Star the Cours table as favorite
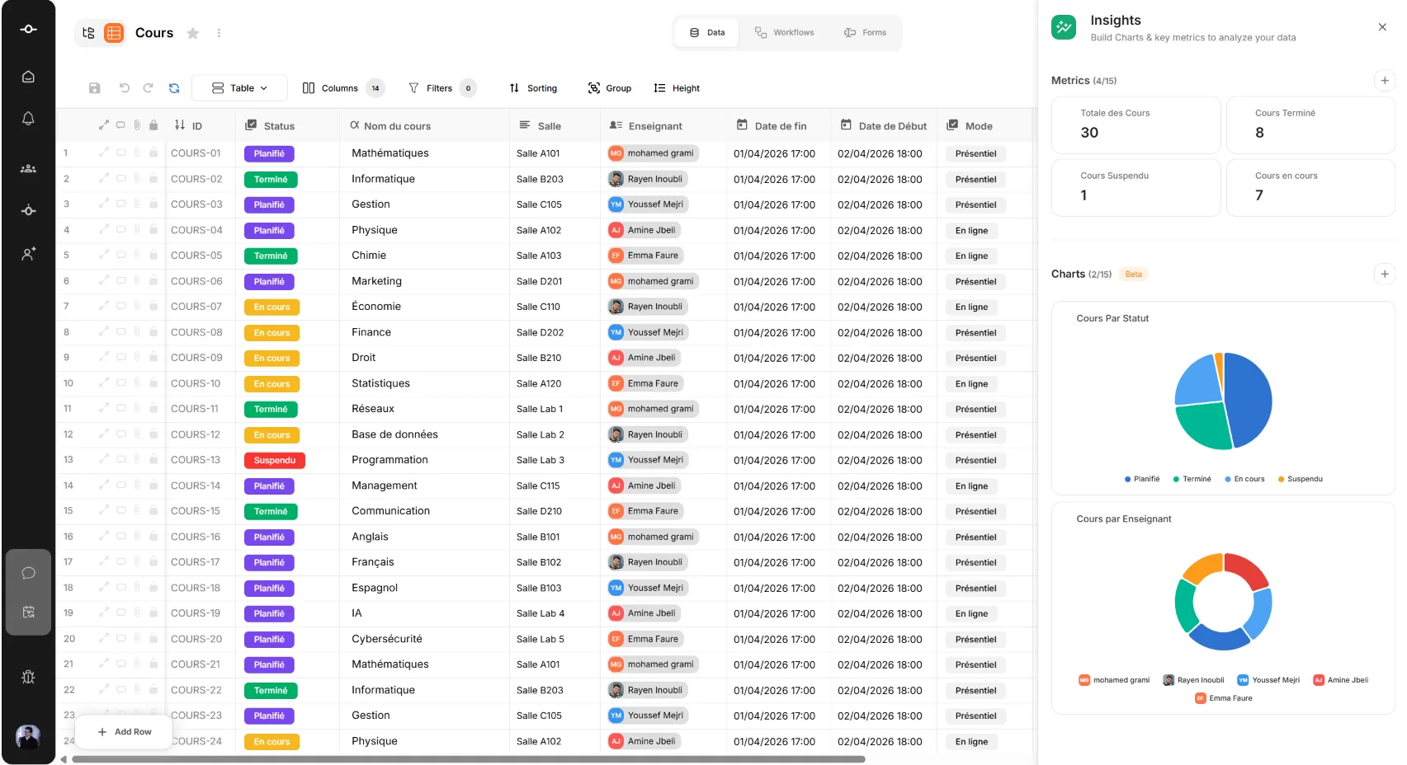1407x765 pixels. click(x=193, y=33)
